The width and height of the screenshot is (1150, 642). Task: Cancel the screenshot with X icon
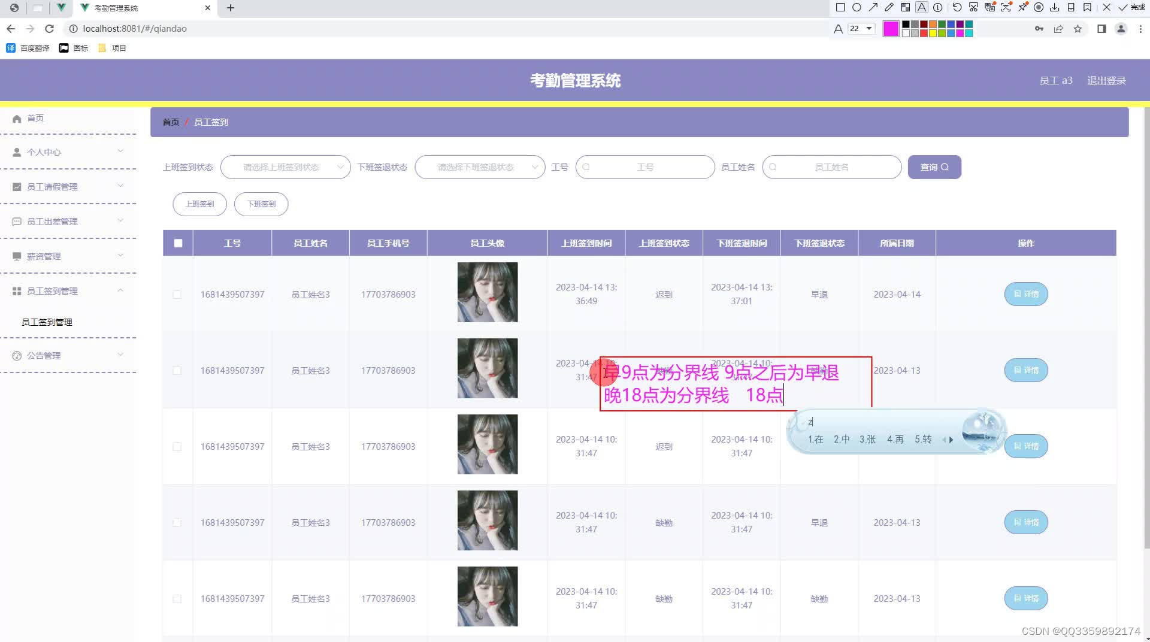(1106, 8)
